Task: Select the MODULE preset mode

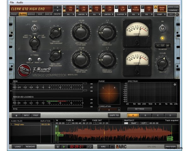Action: coord(31,14)
